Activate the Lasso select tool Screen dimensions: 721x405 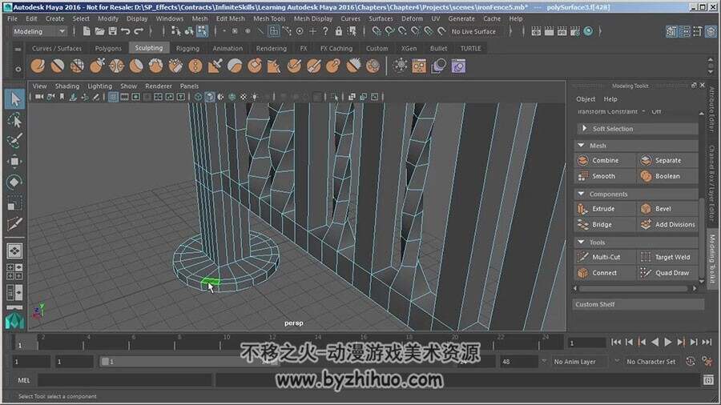point(14,121)
